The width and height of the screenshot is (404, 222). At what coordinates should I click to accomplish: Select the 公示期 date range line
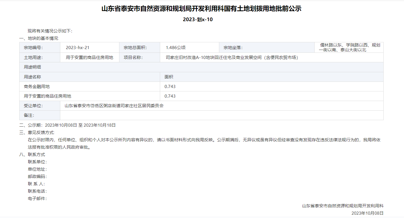pyautogui.click(x=67, y=125)
